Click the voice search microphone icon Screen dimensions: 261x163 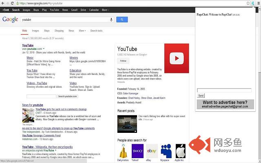pyautogui.click(x=111, y=20)
